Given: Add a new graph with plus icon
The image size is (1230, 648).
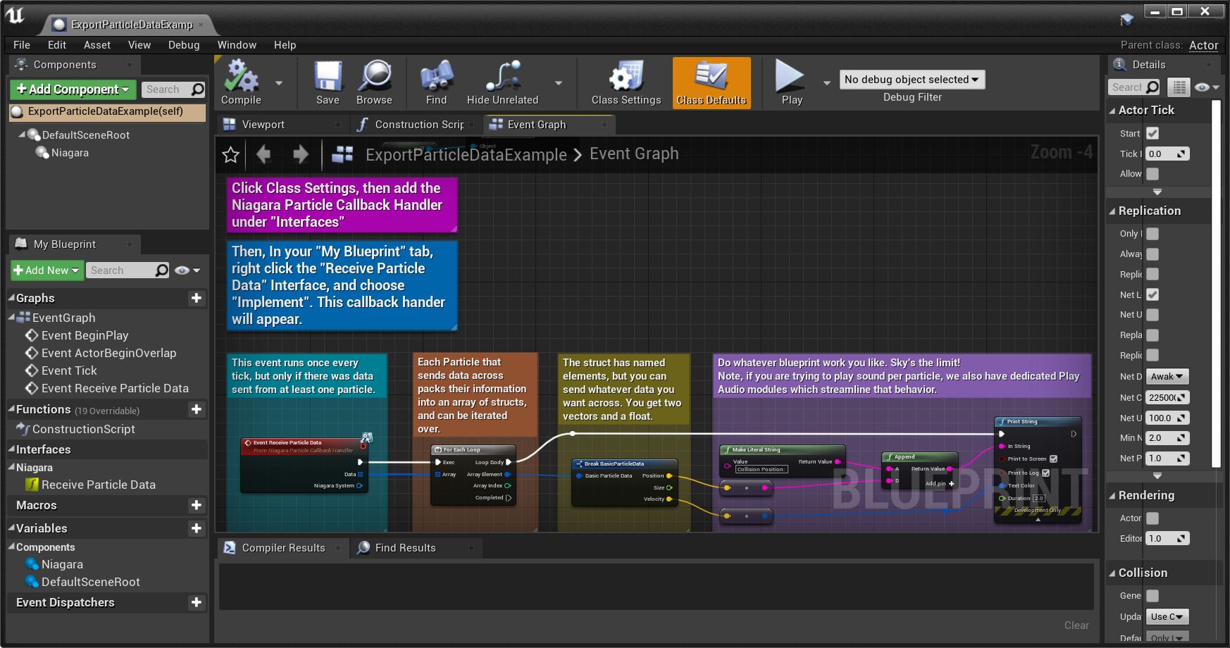Looking at the screenshot, I should [197, 298].
